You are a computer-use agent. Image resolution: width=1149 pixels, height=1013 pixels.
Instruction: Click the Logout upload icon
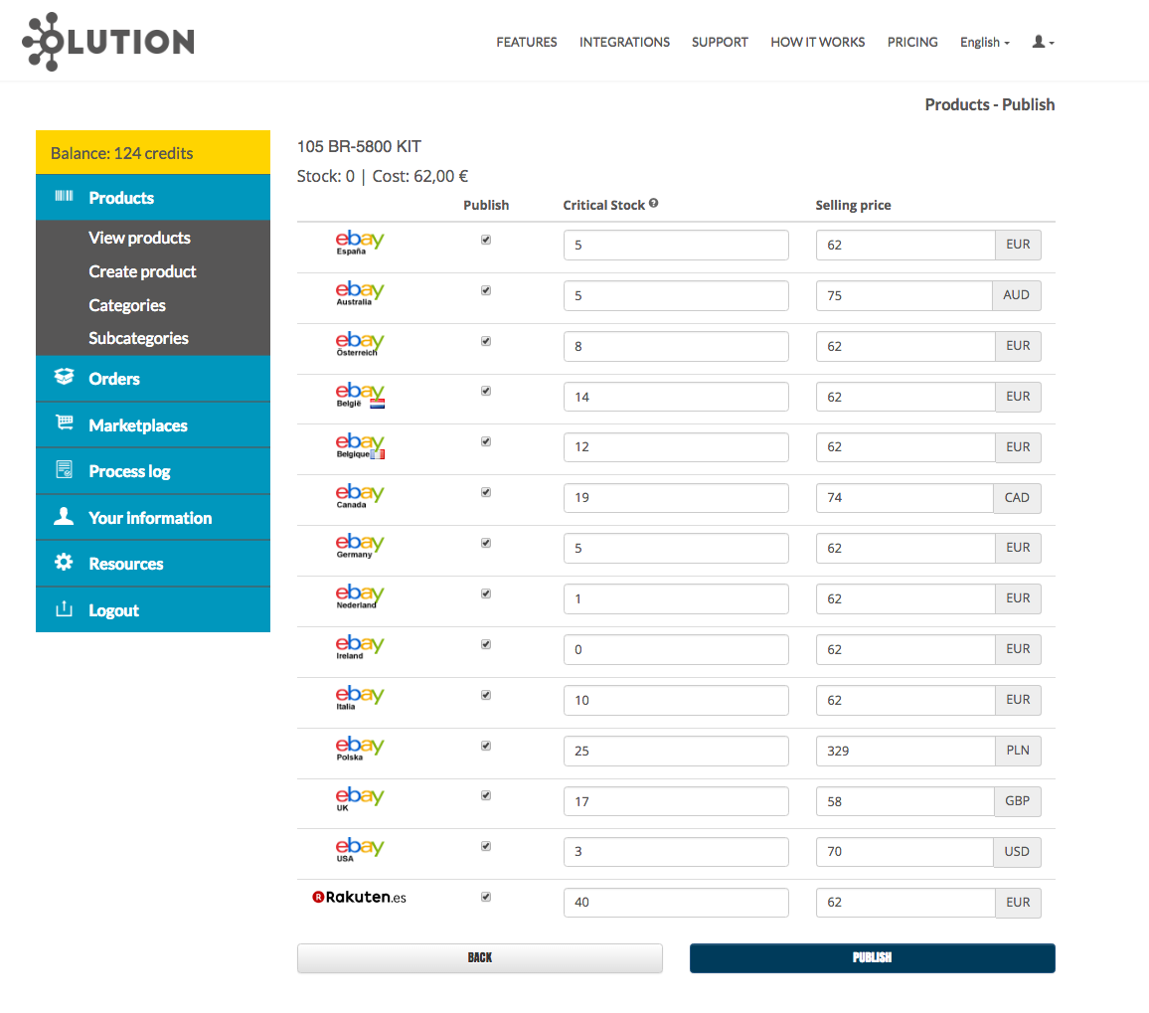pos(65,608)
